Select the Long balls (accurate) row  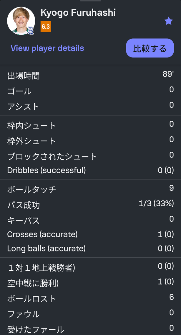[90, 248]
